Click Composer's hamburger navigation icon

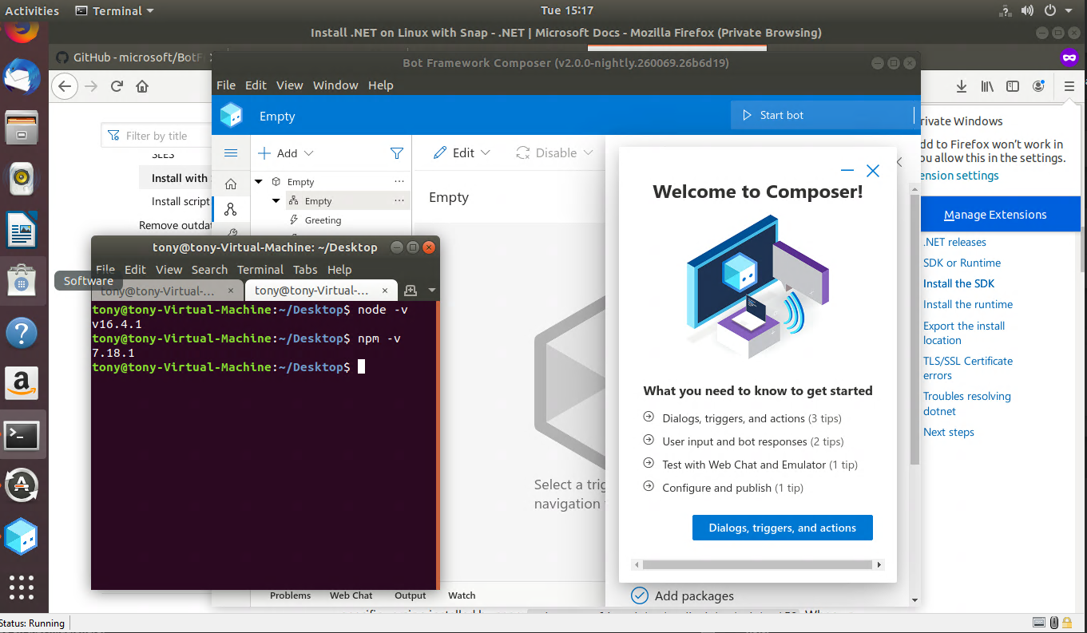pos(231,152)
